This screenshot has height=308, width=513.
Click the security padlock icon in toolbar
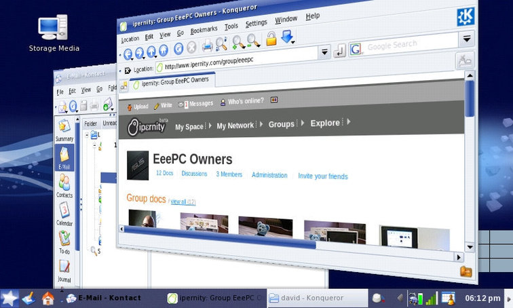pyautogui.click(x=271, y=39)
